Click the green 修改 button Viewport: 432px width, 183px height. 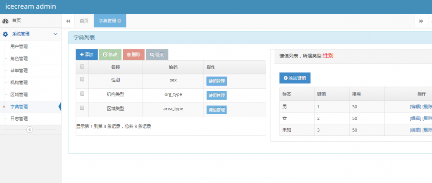(x=110, y=55)
